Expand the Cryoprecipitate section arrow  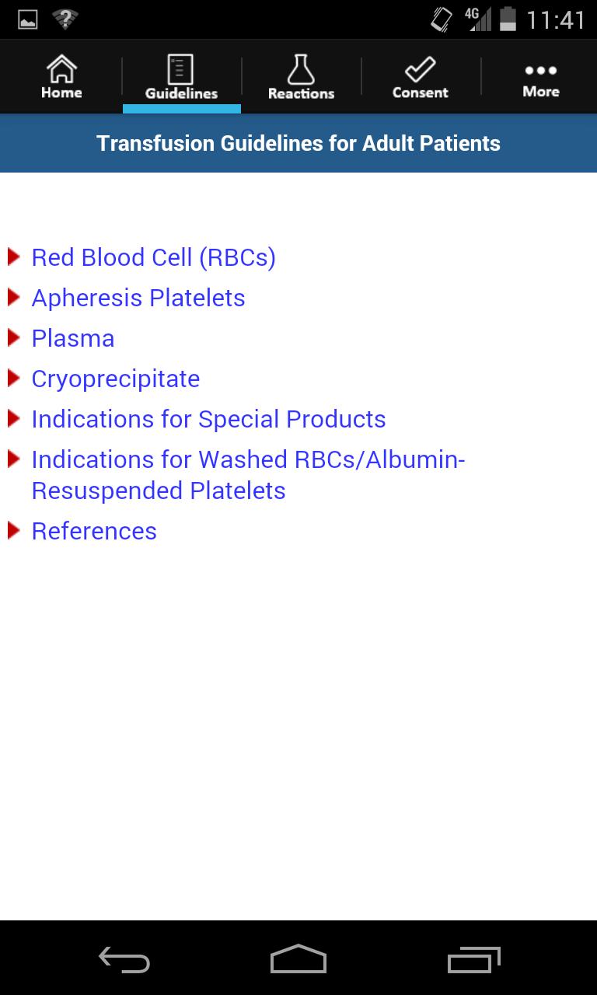coord(14,378)
